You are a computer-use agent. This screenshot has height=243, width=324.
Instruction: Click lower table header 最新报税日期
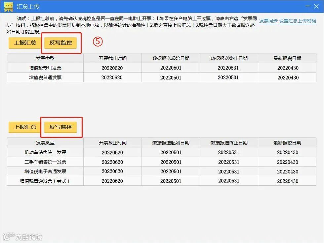287,143
